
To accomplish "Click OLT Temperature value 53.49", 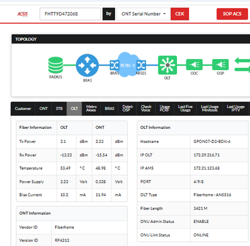I will pyautogui.click(x=65, y=168).
